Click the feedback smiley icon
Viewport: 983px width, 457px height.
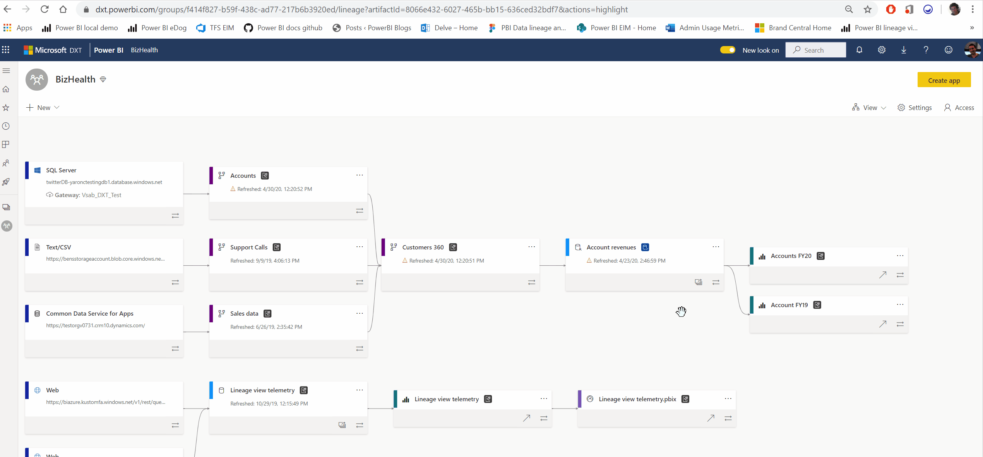[948, 50]
